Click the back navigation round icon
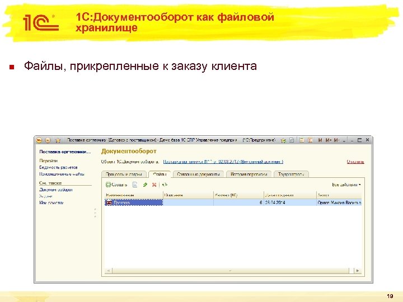This screenshot has height=302, width=403. click(48, 140)
